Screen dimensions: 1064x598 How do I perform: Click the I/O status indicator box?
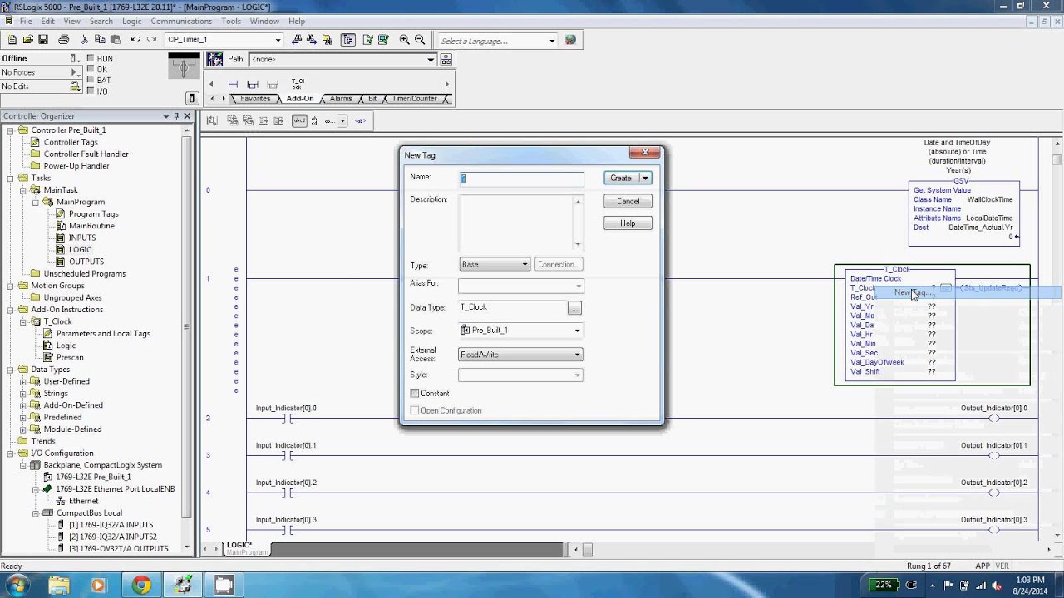91,91
